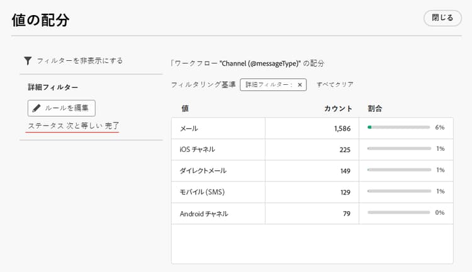Close the dialog with 閉じる button
Image resolution: width=472 pixels, height=272 pixels.
(x=442, y=18)
